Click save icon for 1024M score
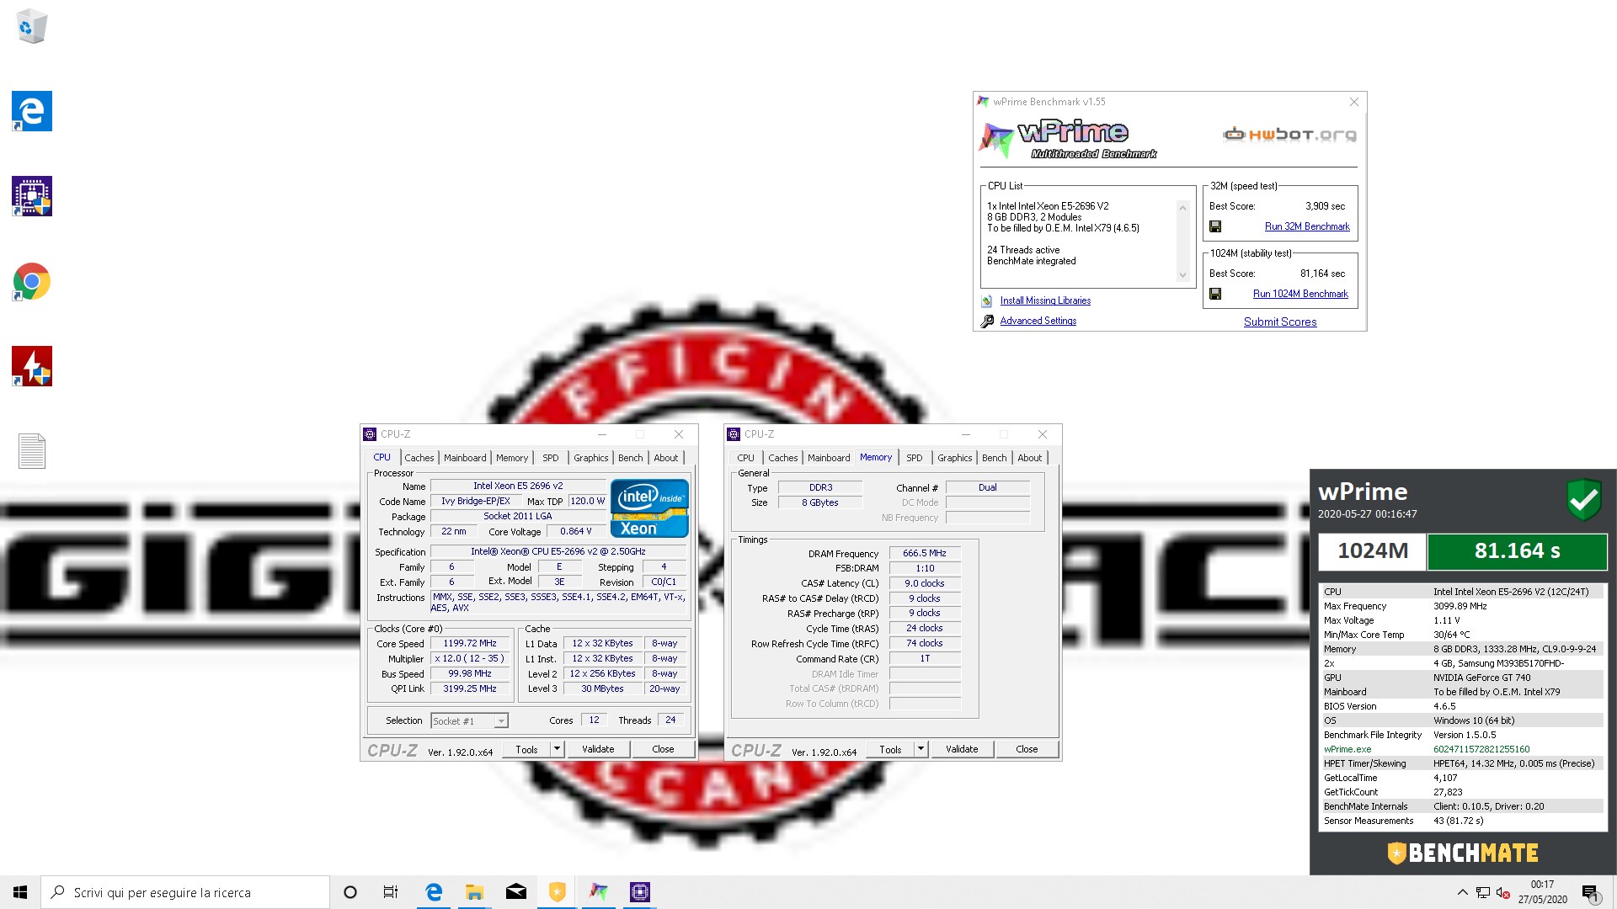This screenshot has height=909, width=1617. click(x=1215, y=294)
